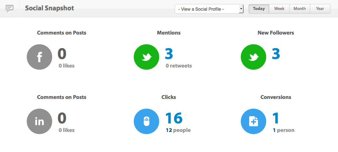Click the blue mouse icon for Clicks

point(147,122)
